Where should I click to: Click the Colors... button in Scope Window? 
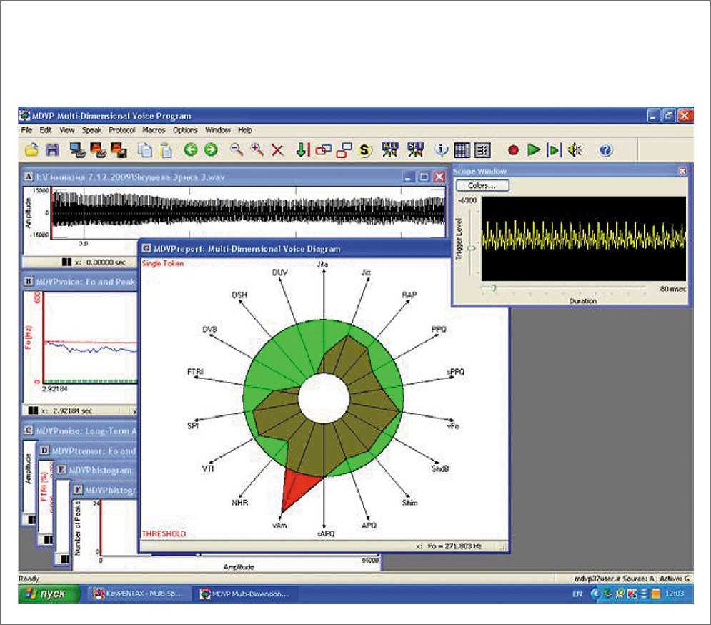[x=483, y=186]
